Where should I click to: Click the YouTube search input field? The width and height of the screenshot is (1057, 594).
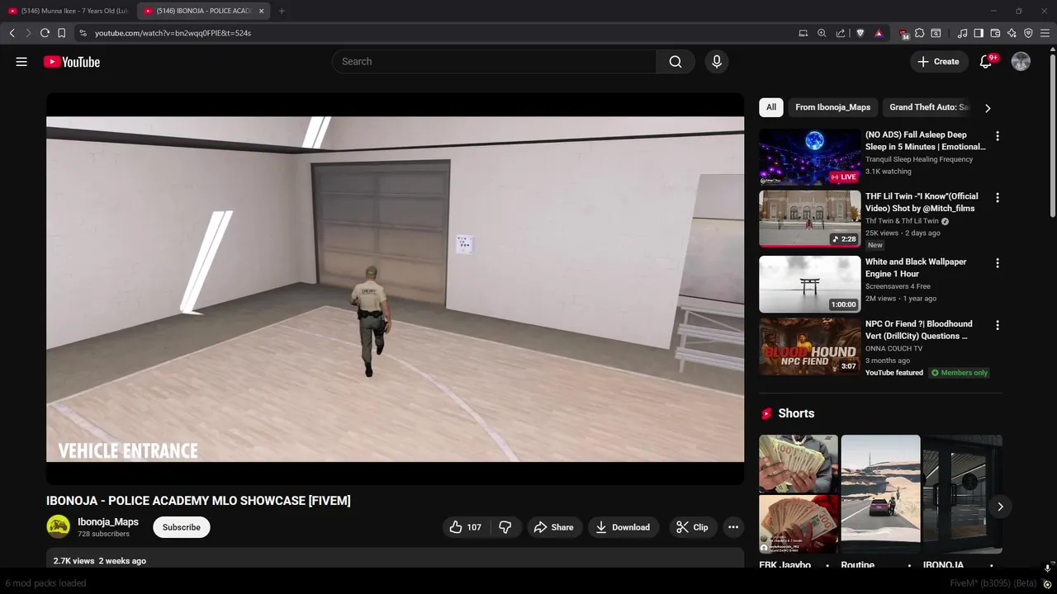click(494, 62)
